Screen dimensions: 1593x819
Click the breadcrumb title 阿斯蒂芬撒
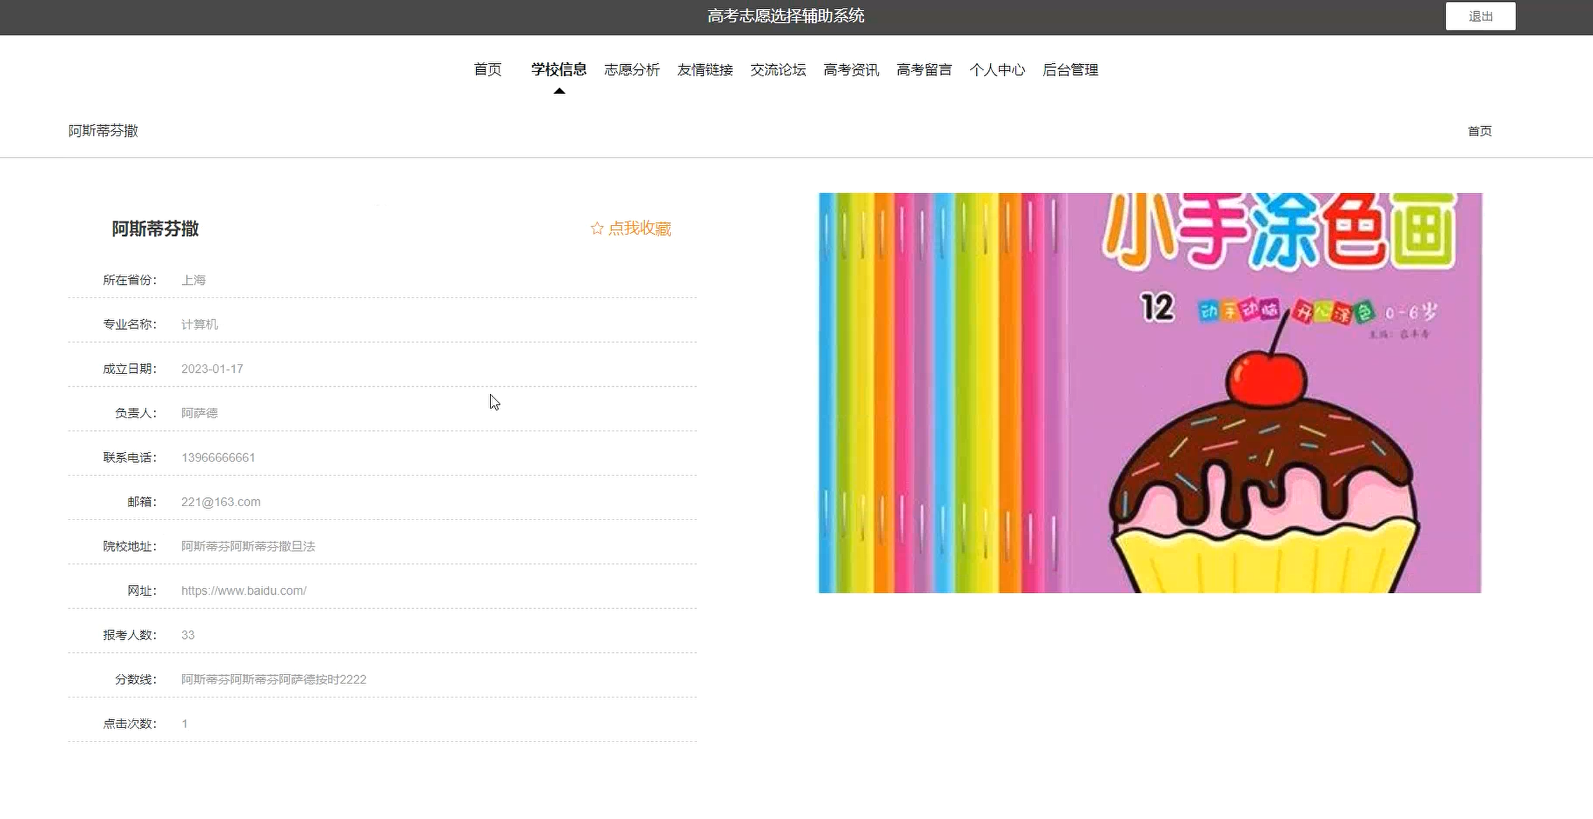(103, 130)
